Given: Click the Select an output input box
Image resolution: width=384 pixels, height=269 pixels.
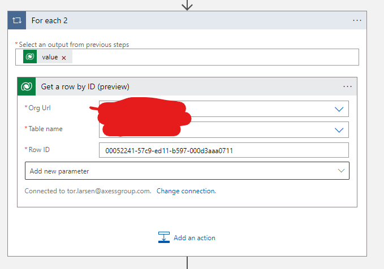Looking at the screenshot, I should (187, 57).
